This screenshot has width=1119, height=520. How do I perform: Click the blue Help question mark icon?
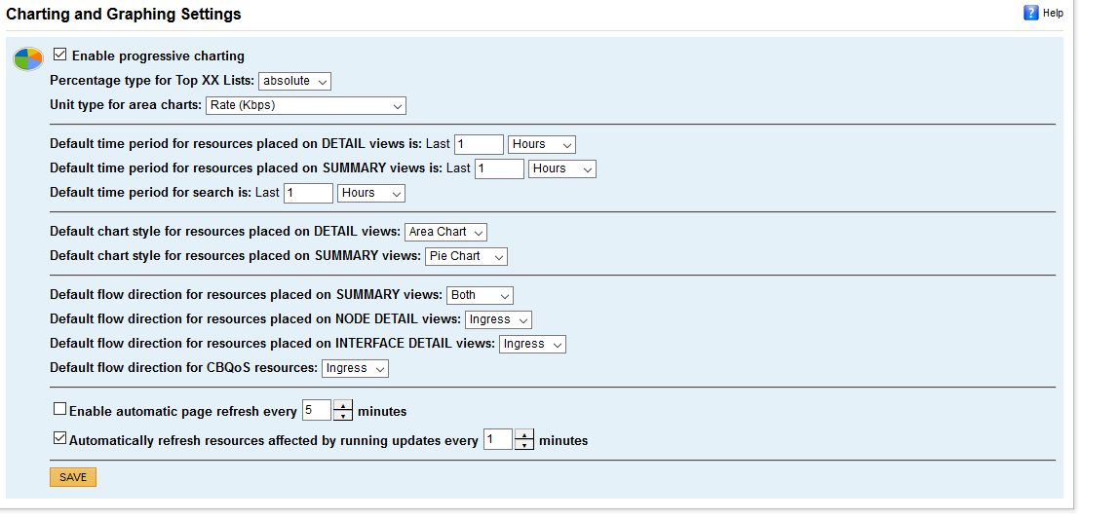point(1030,13)
